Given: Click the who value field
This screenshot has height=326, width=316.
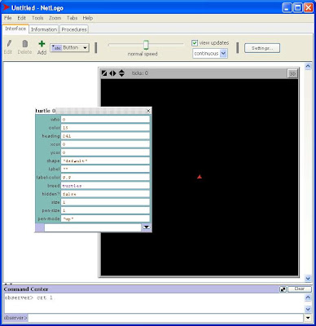Looking at the screenshot, I should pos(105,119).
